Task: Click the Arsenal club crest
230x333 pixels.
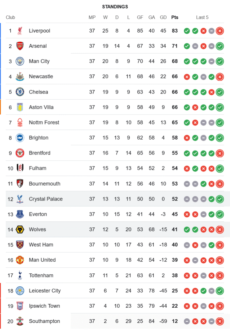Action: (x=20, y=46)
